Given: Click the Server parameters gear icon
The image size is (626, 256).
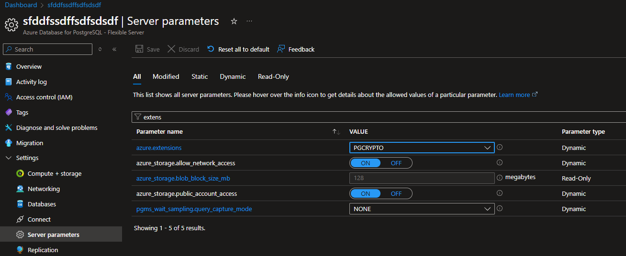Looking at the screenshot, I should [x=20, y=235].
